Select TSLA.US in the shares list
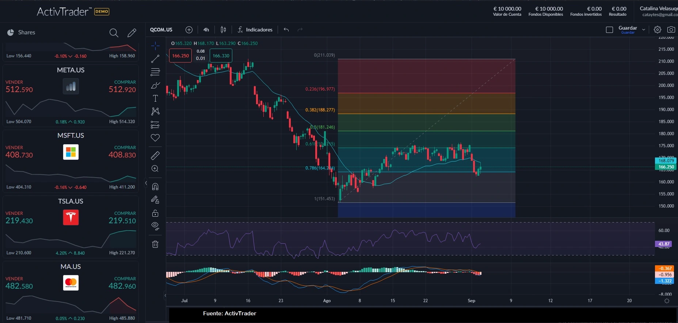678x323 pixels. tap(71, 201)
